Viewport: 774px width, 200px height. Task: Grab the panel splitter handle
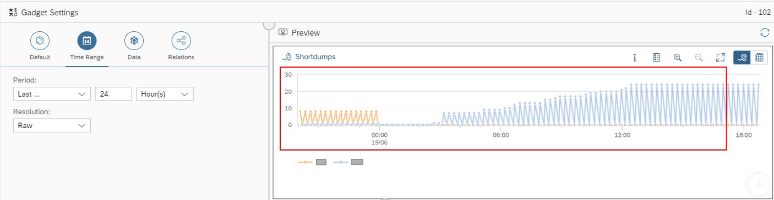click(x=269, y=24)
